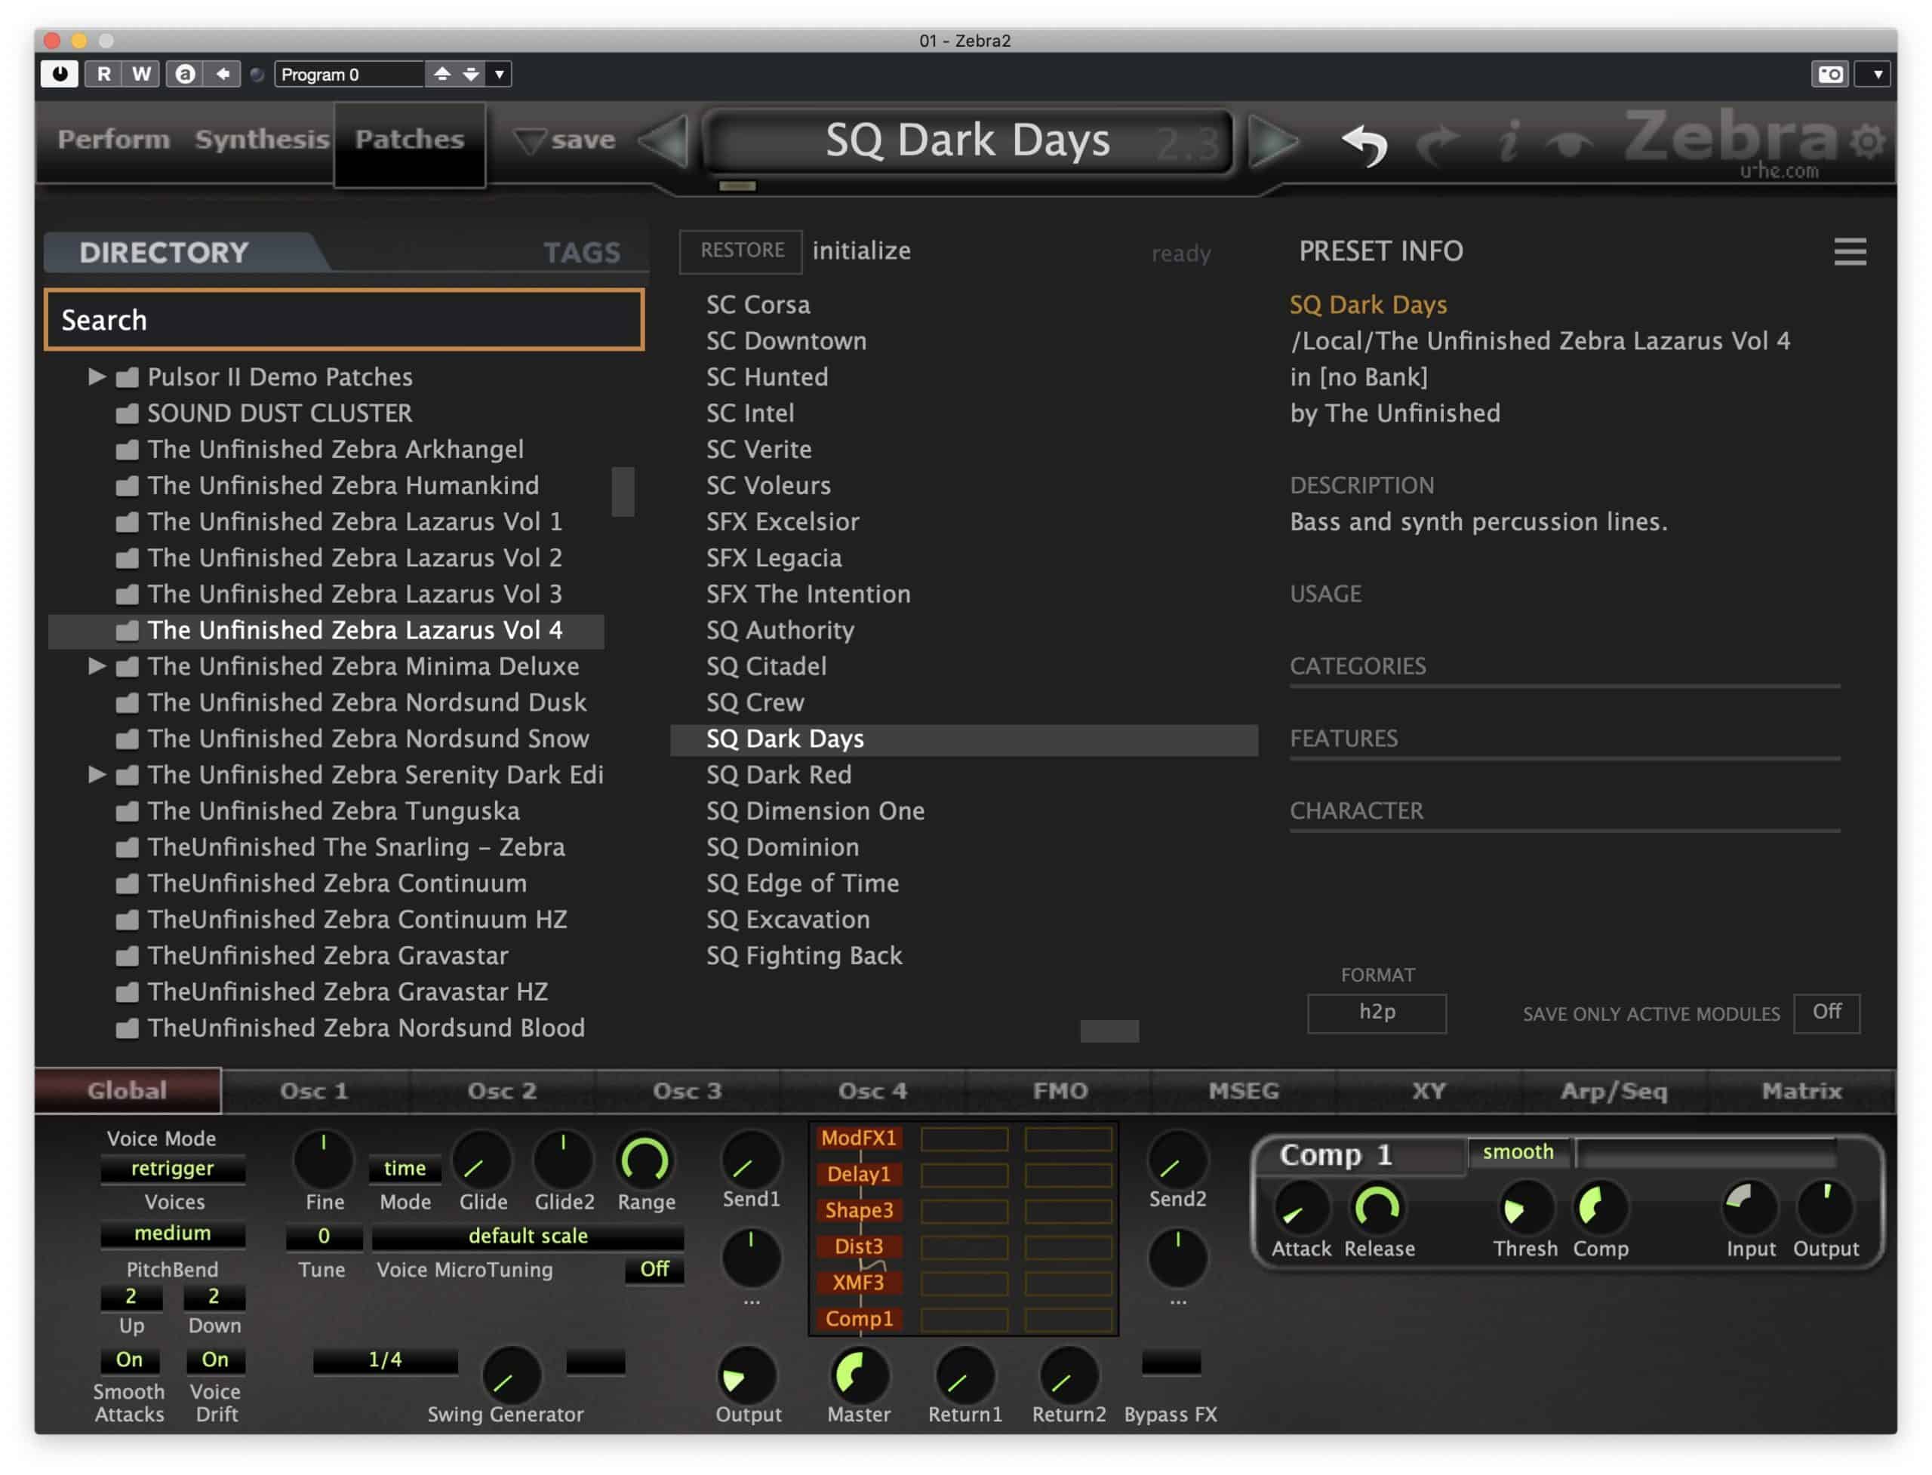Toggle the Bypass FX button
The width and height of the screenshot is (1932, 1475).
click(1171, 1363)
